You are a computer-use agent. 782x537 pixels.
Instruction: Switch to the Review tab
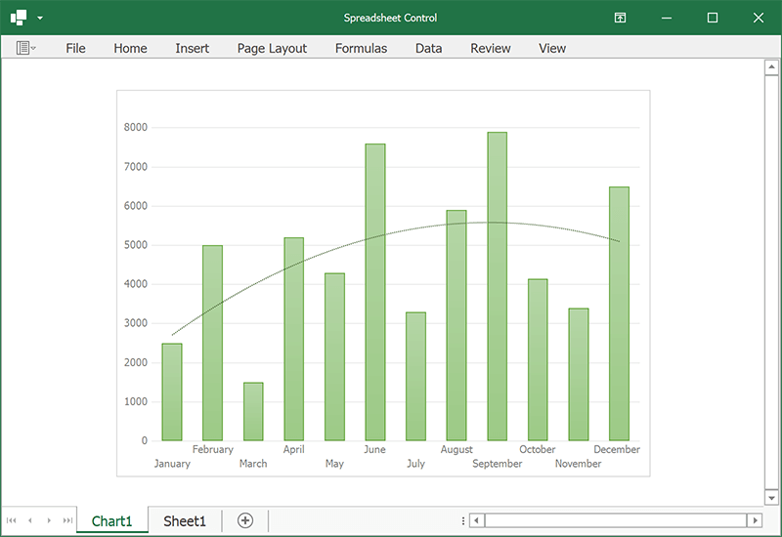click(x=490, y=48)
